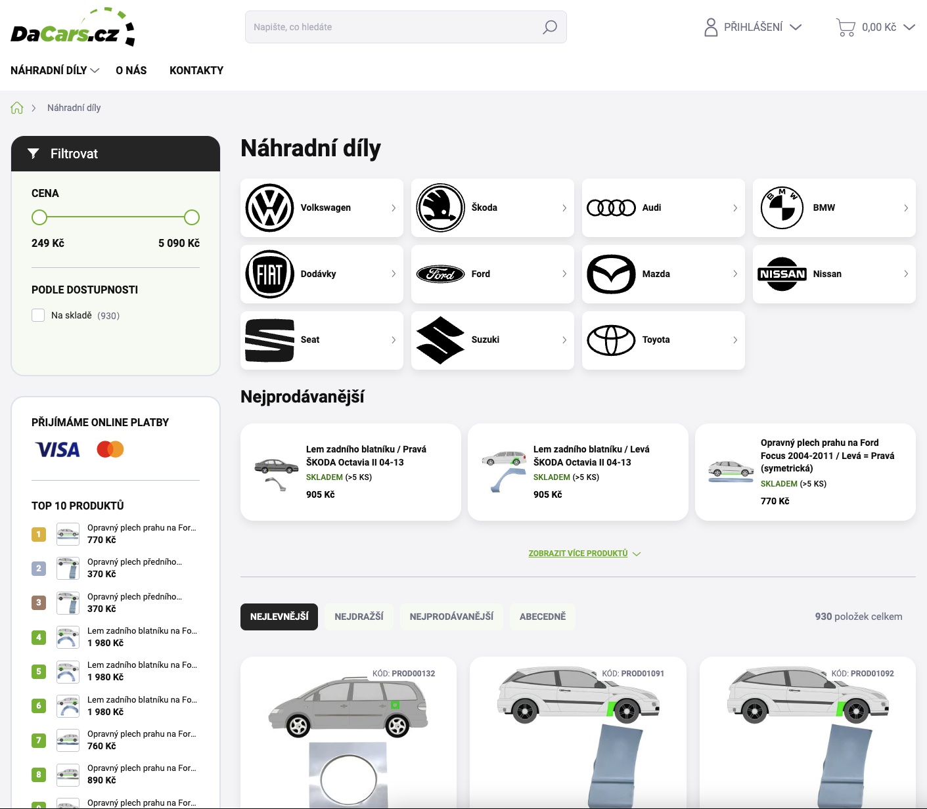The width and height of the screenshot is (927, 809).
Task: Open the Kontakty menu item
Action: click(x=196, y=70)
